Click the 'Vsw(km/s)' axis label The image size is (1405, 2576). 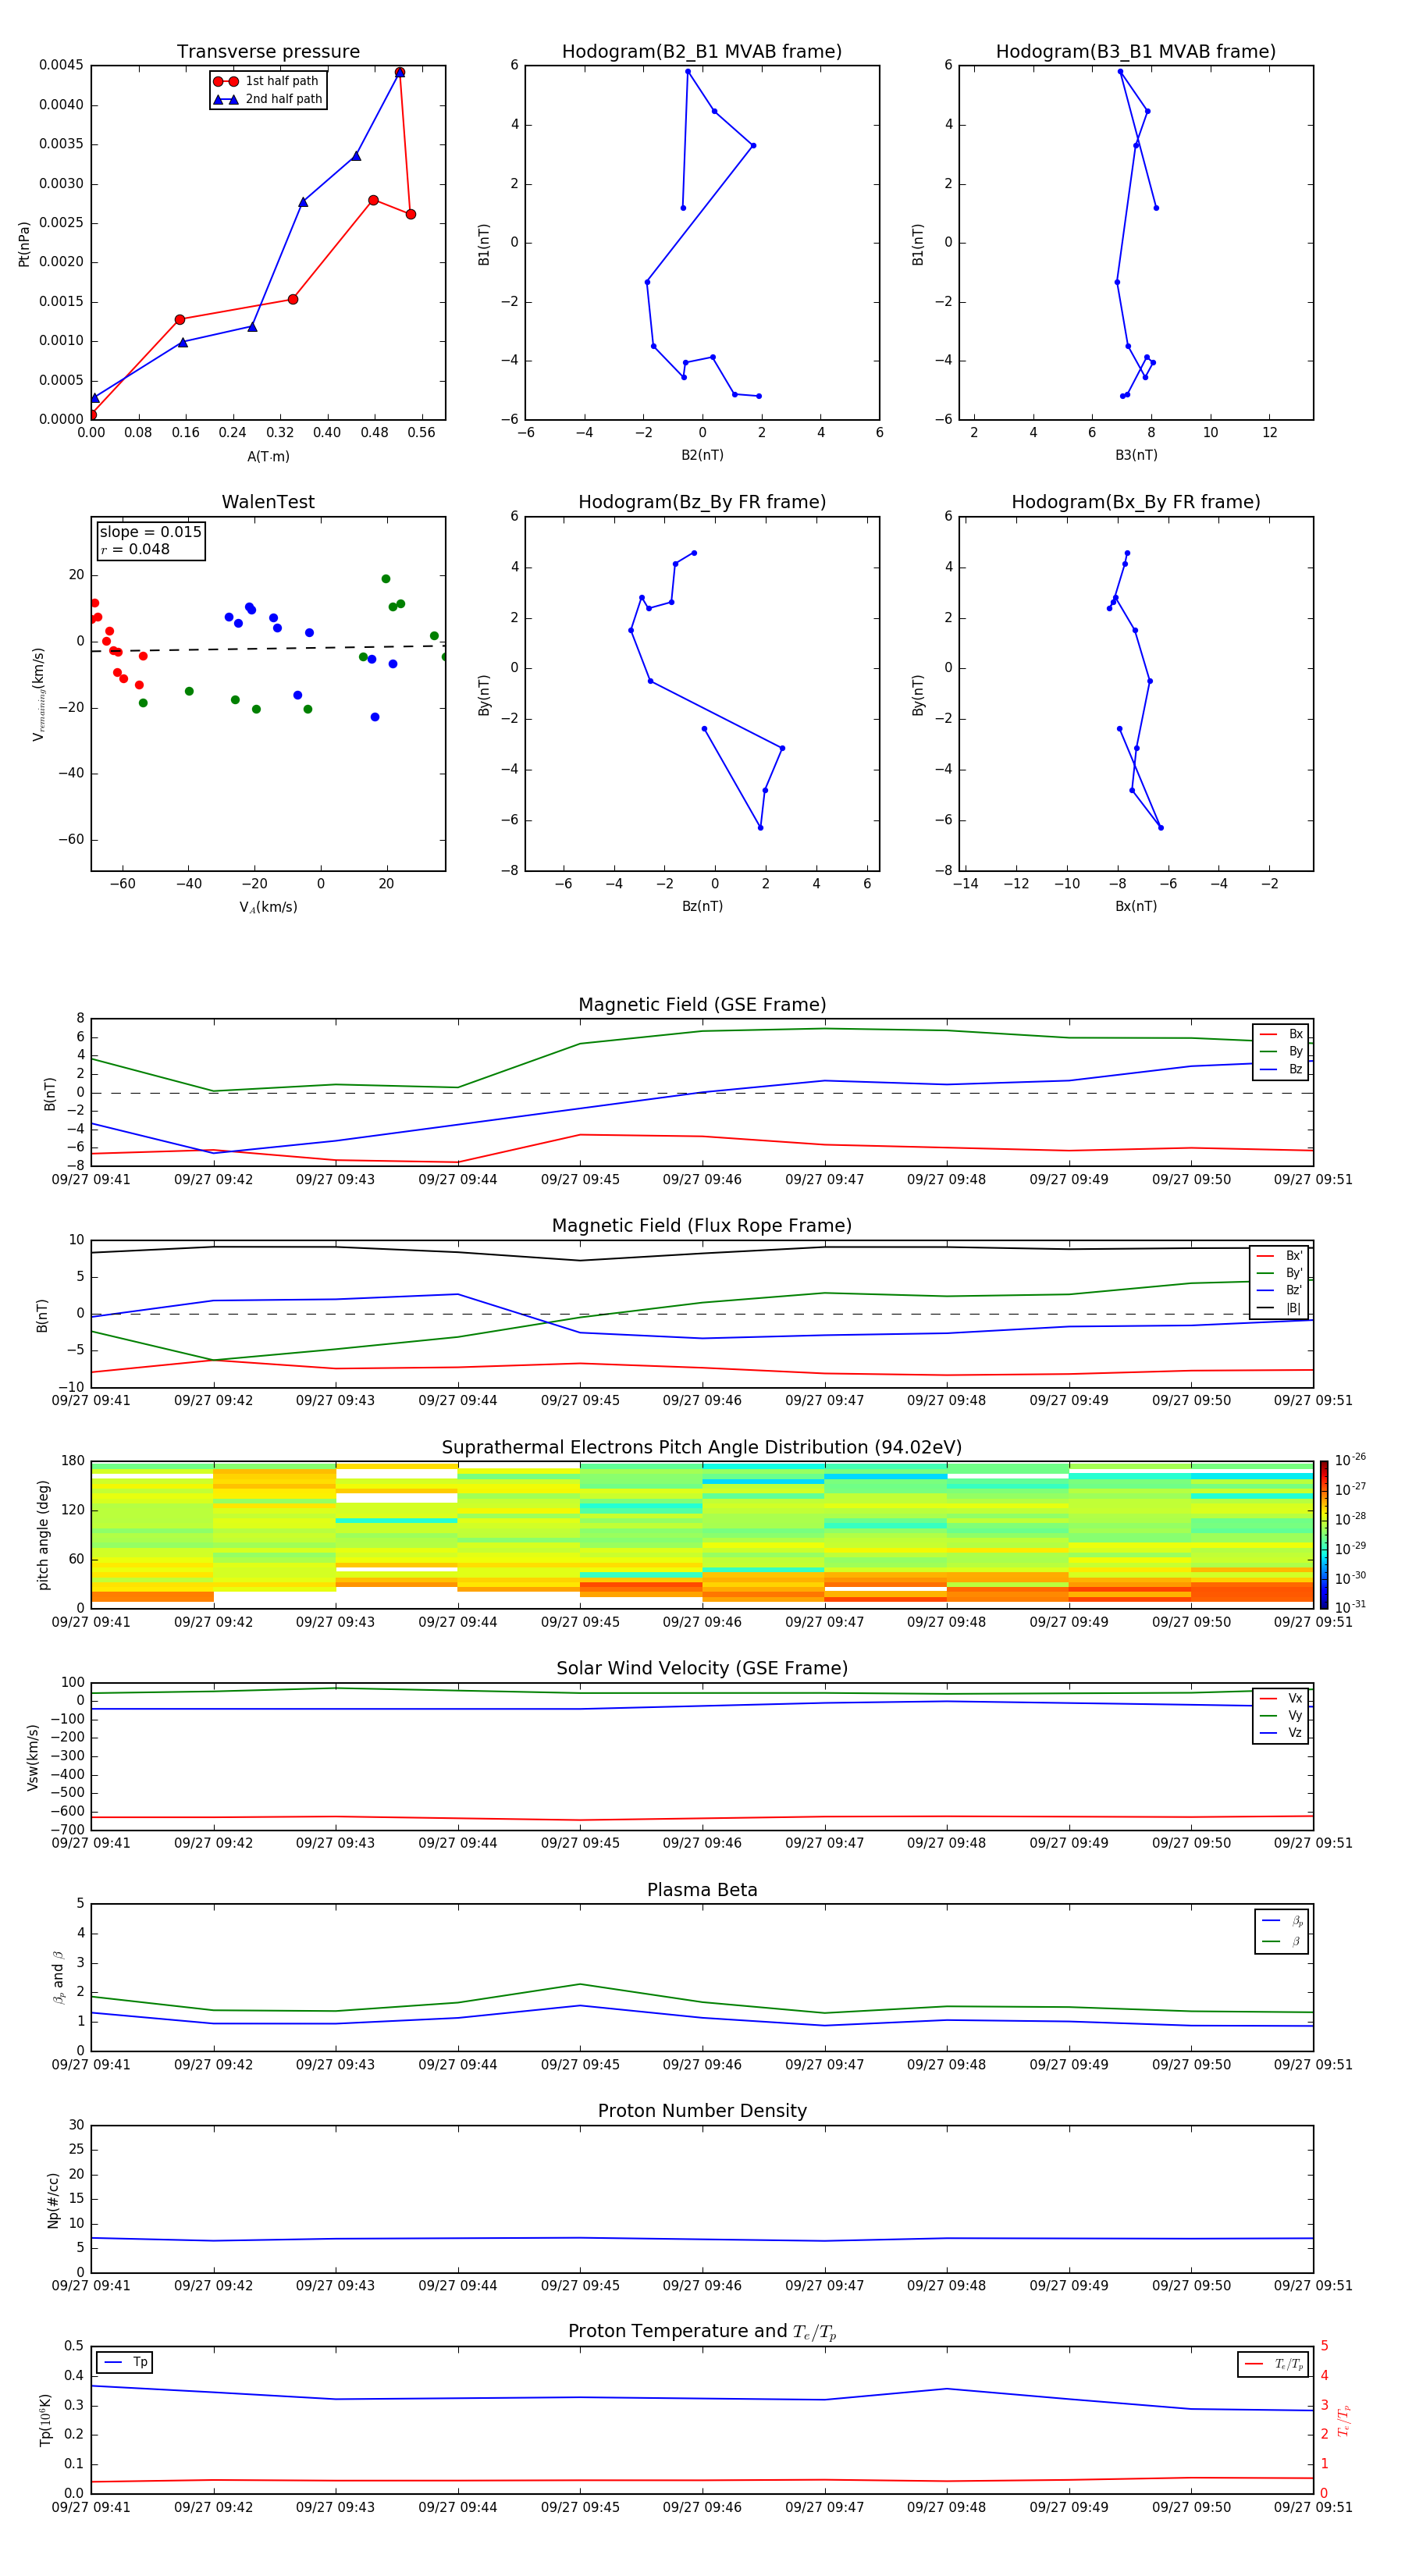pos(32,1756)
